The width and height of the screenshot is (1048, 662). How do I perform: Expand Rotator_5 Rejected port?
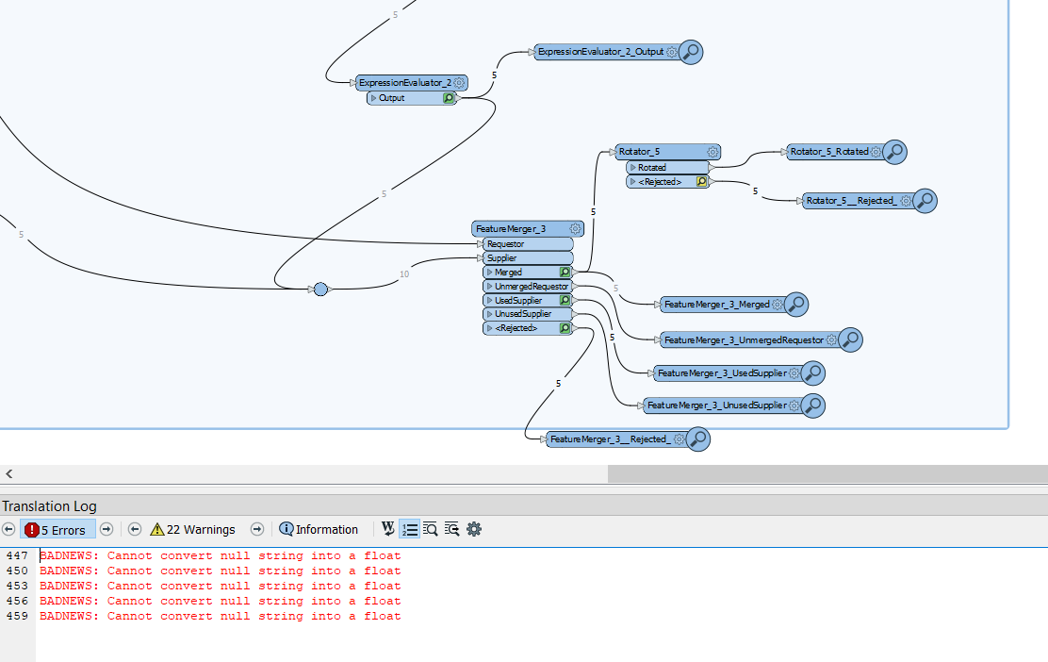632,181
